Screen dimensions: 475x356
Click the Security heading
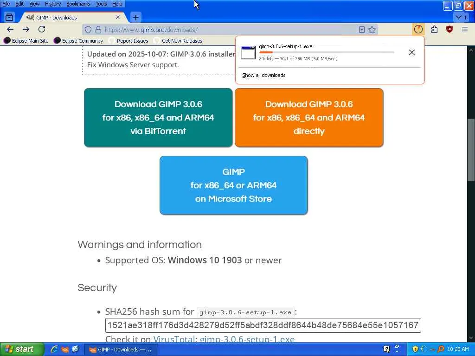tap(97, 287)
